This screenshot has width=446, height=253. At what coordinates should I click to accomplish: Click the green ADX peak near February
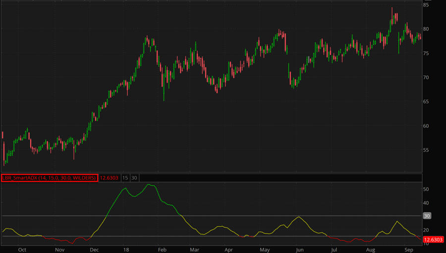pos(148,185)
